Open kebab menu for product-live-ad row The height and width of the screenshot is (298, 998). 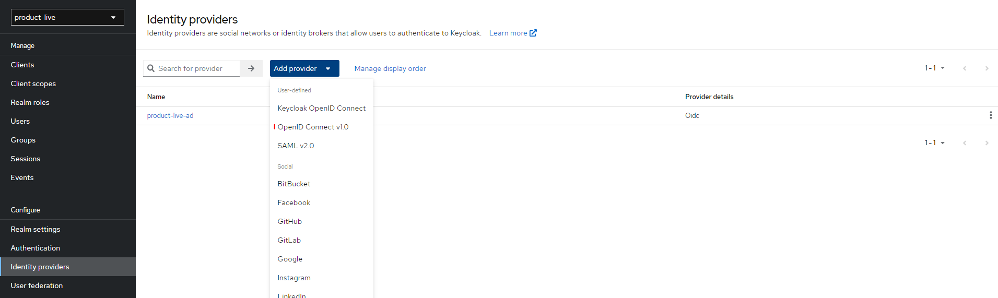pos(990,115)
